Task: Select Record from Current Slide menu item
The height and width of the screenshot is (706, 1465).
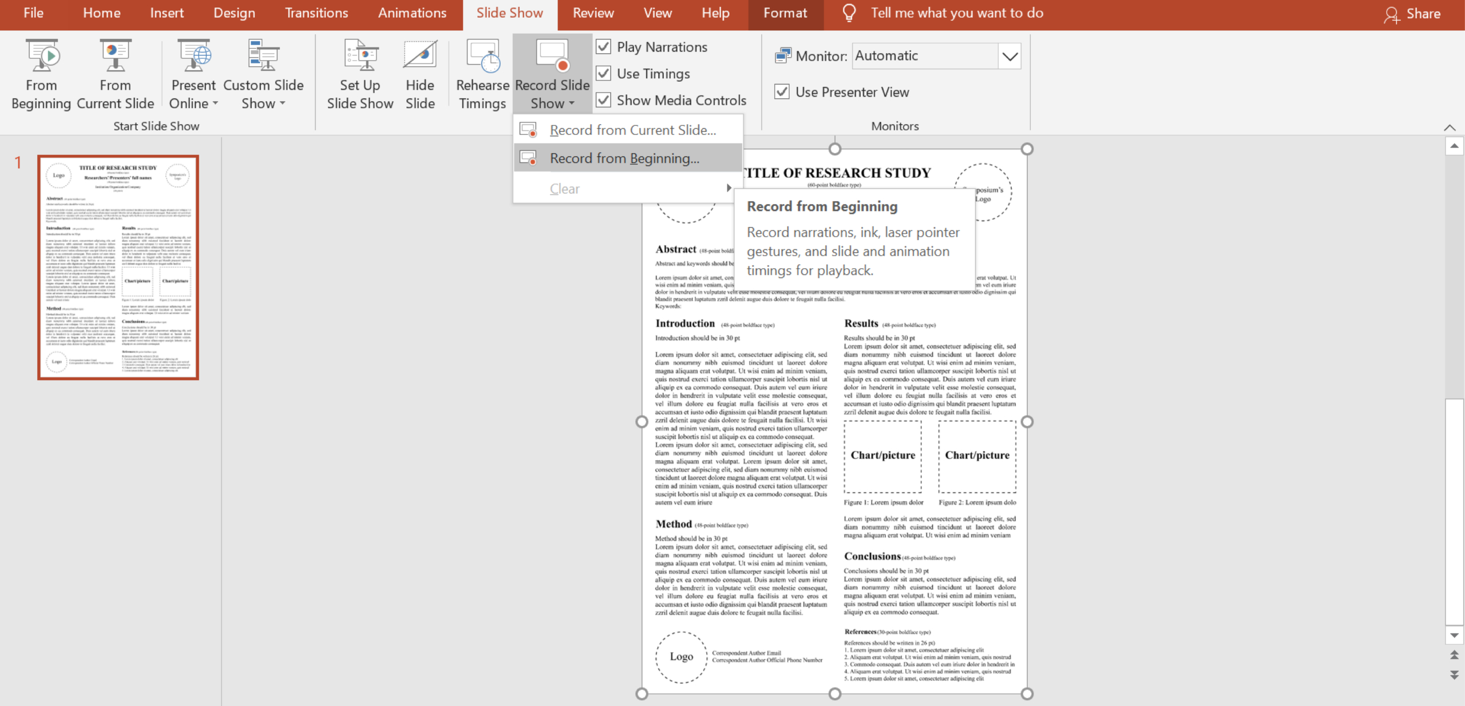Action: (x=632, y=130)
